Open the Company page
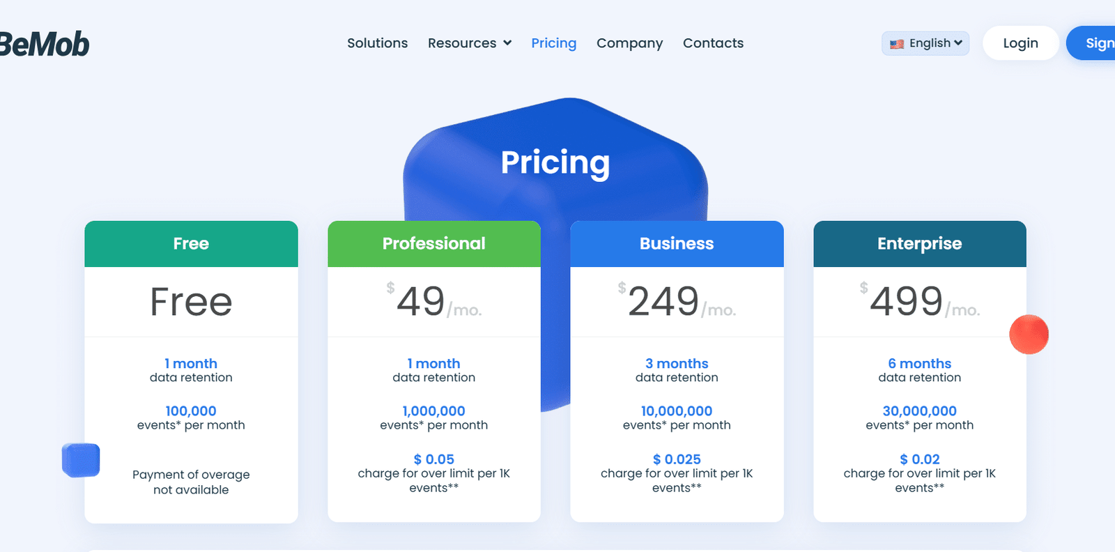 [629, 43]
